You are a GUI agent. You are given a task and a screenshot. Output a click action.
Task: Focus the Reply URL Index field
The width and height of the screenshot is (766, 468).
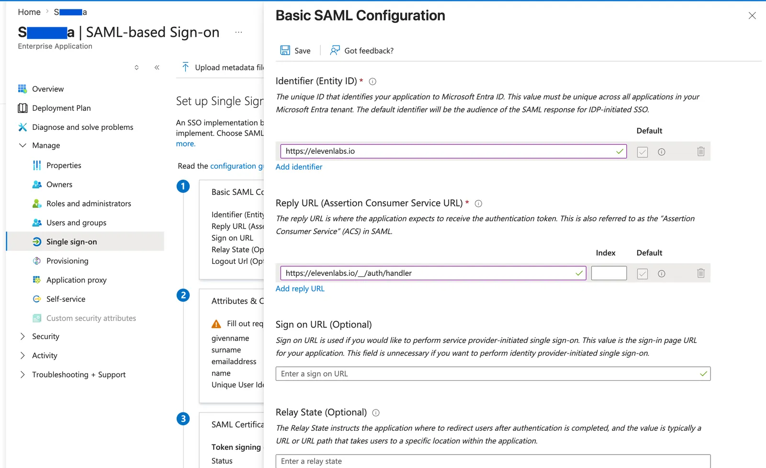(609, 273)
